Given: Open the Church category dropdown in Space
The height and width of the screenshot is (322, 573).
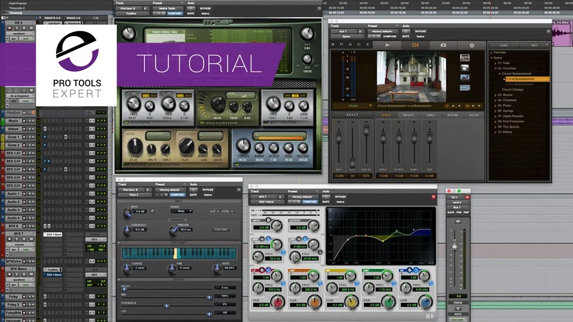Looking at the screenshot, I should pos(353,106).
